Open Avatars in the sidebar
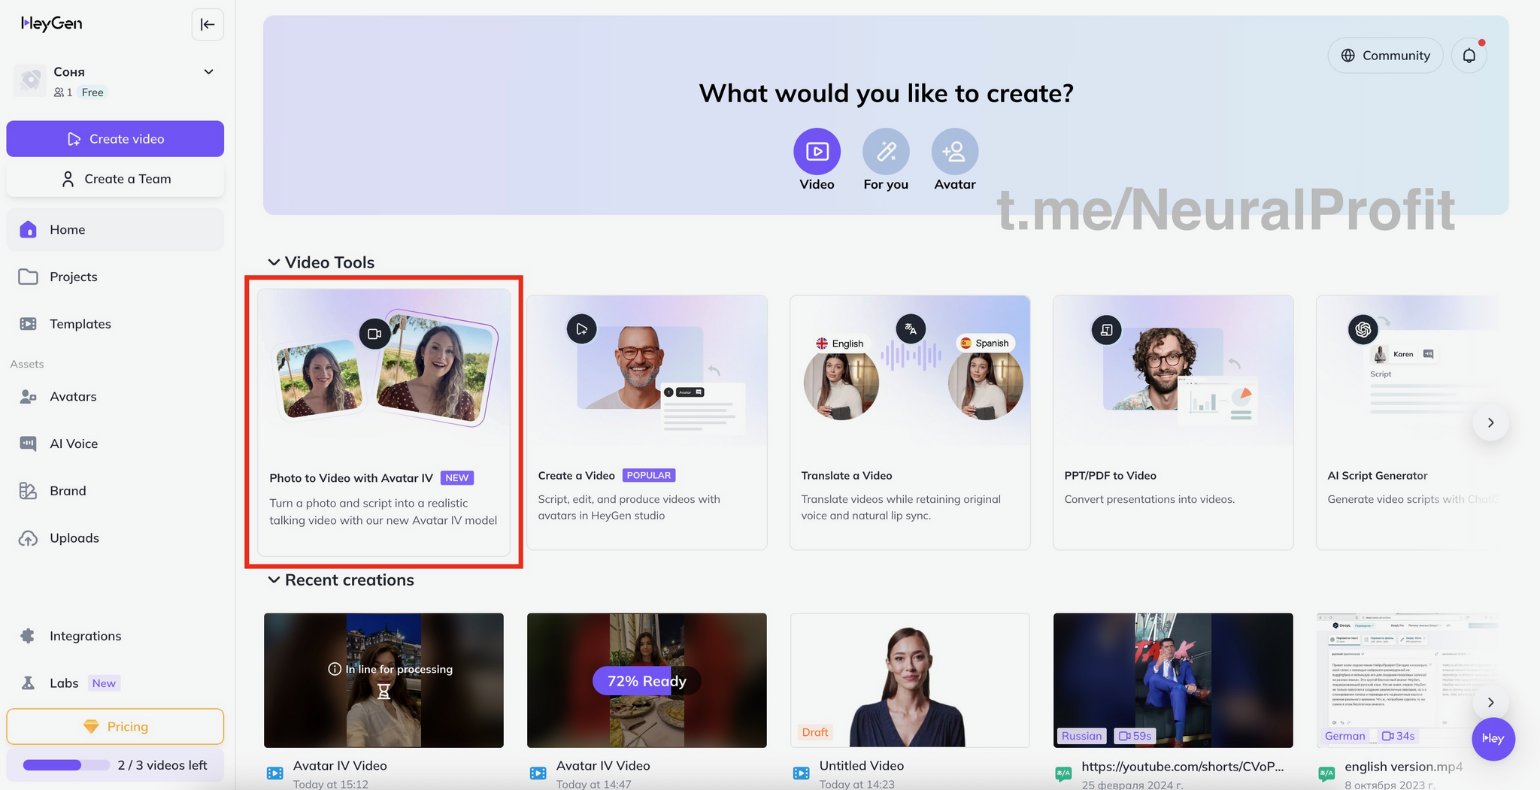The image size is (1540, 790). pos(115,397)
